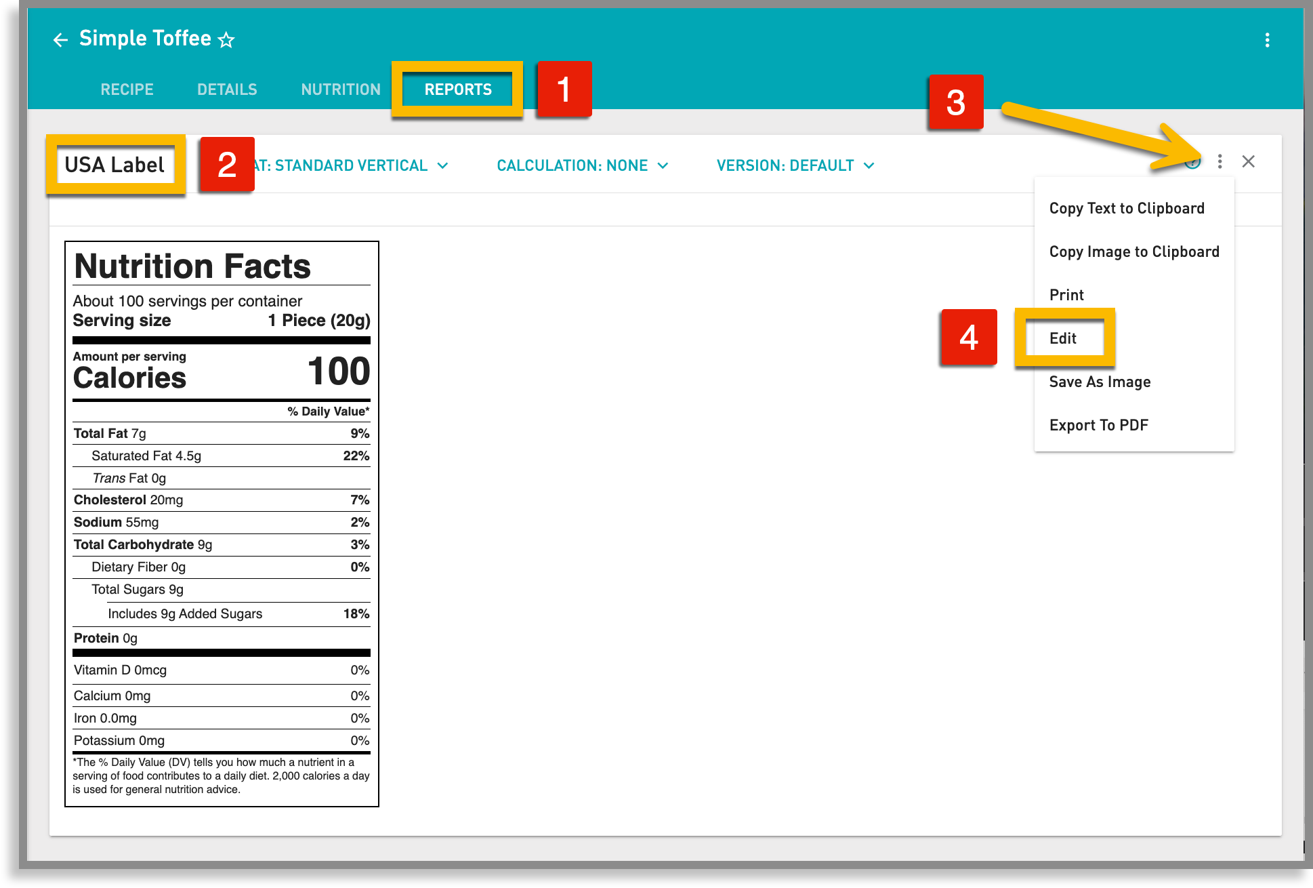Switch to the RECIPE tab
This screenshot has height=888, width=1313.
126,89
